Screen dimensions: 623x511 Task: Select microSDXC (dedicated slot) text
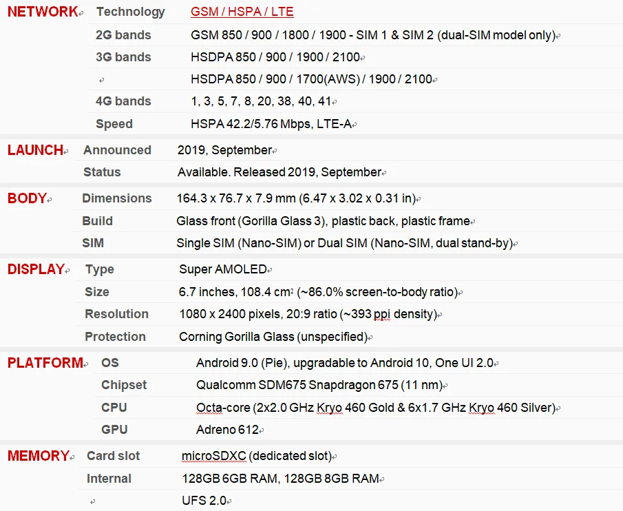click(257, 456)
